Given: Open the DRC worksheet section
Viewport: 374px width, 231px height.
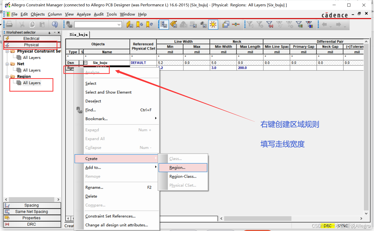Looking at the screenshot, I should [32, 224].
